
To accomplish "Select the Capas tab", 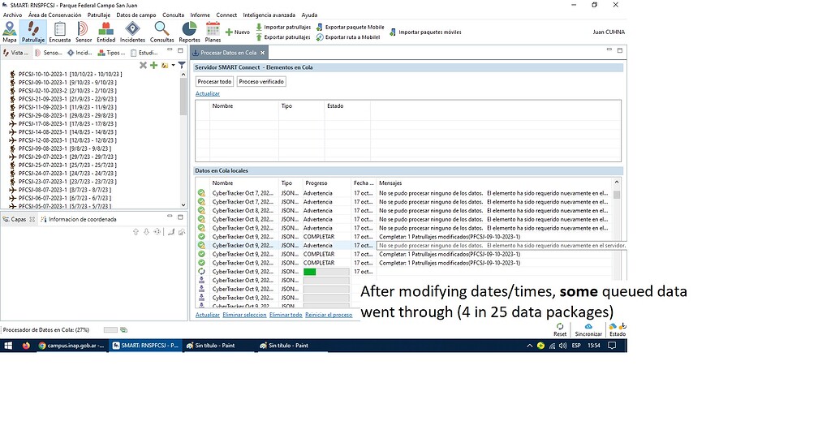I will pos(18,219).
